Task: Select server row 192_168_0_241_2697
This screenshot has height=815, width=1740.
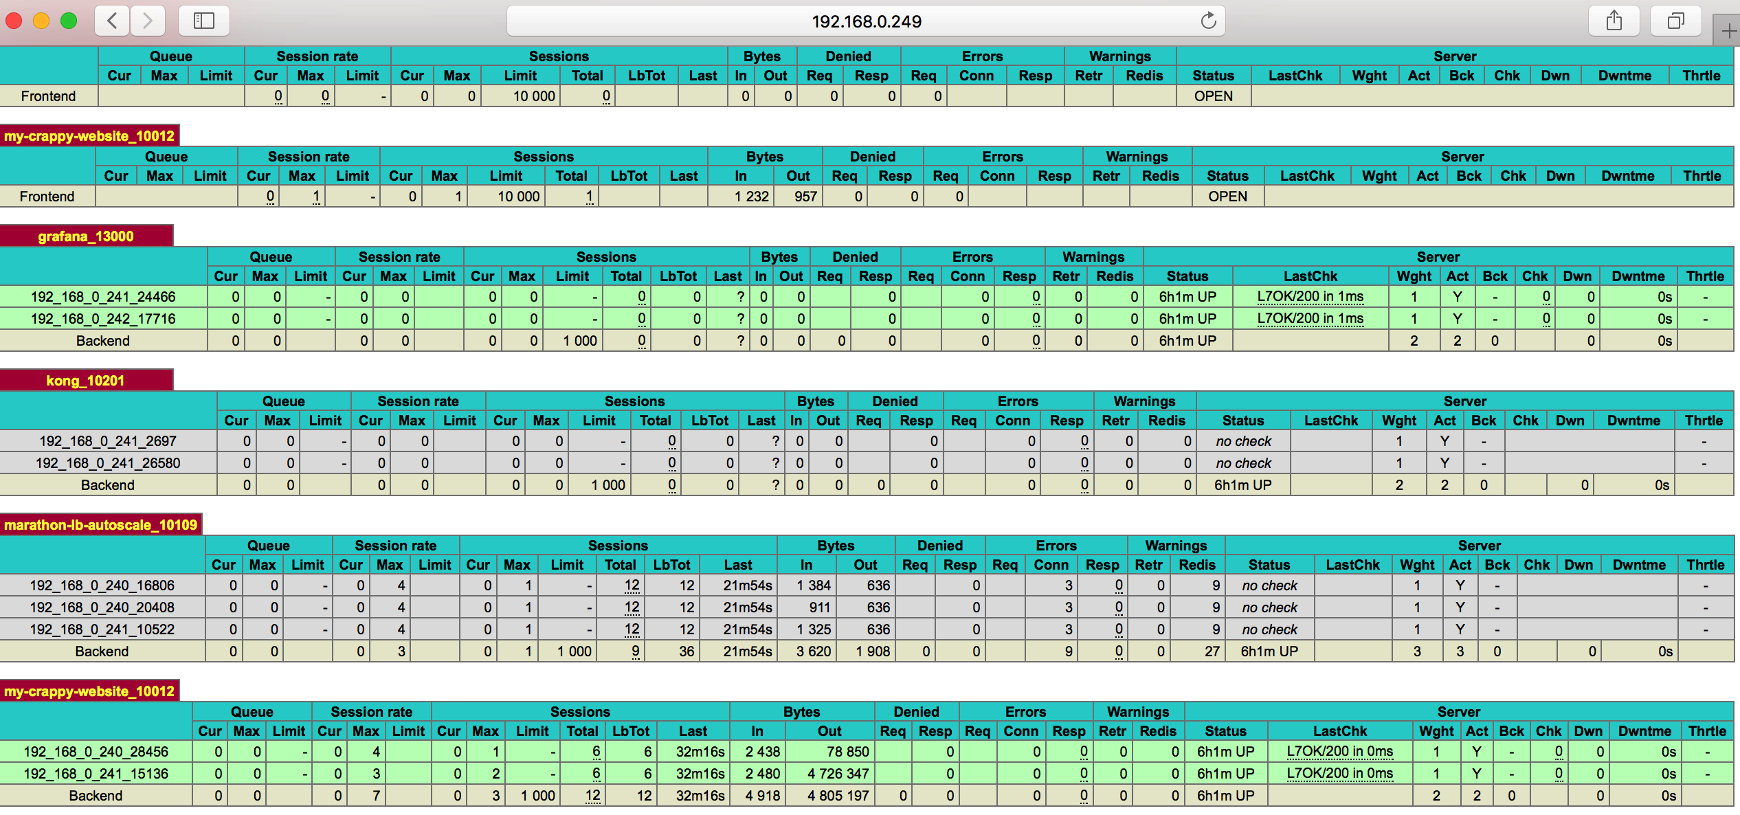Action: [x=108, y=441]
